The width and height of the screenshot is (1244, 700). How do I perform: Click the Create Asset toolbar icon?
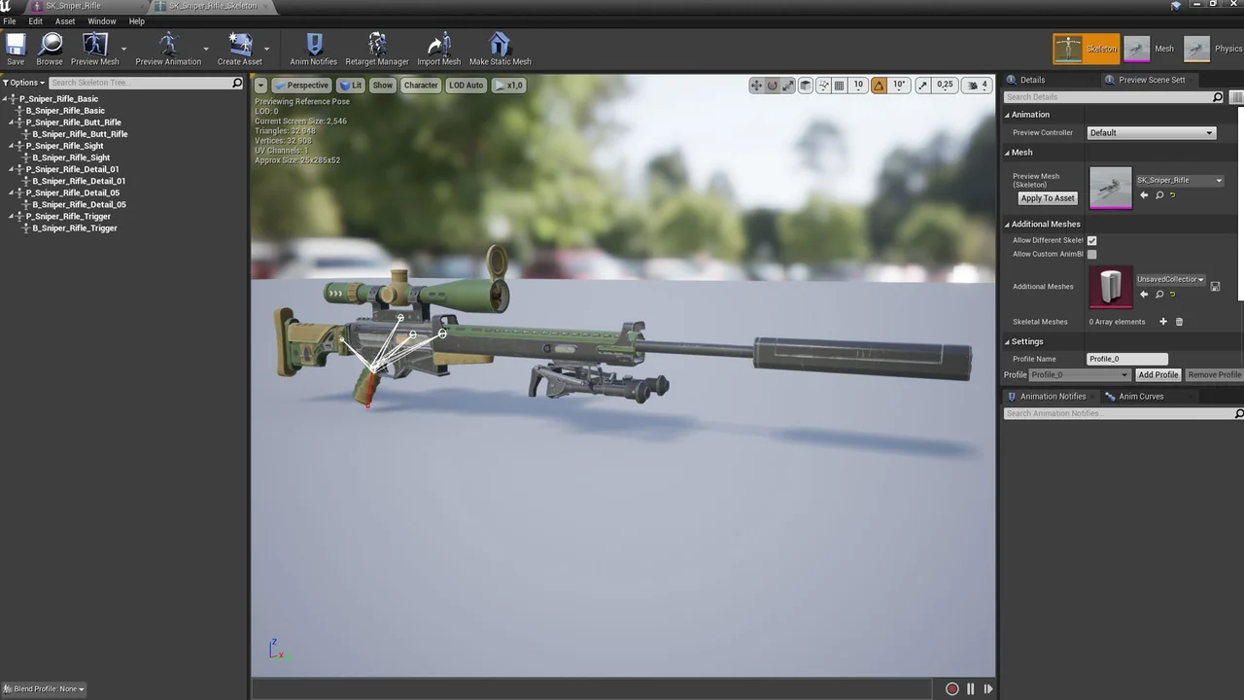(x=239, y=46)
